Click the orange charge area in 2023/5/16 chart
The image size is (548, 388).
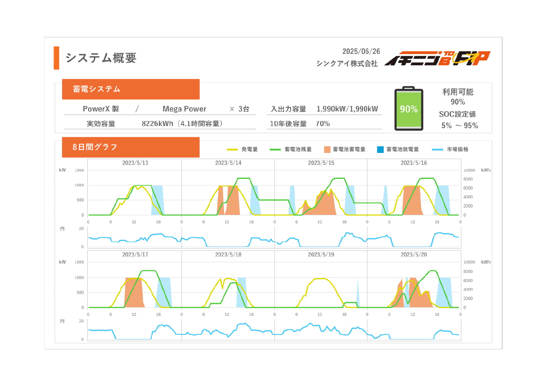pos(413,201)
